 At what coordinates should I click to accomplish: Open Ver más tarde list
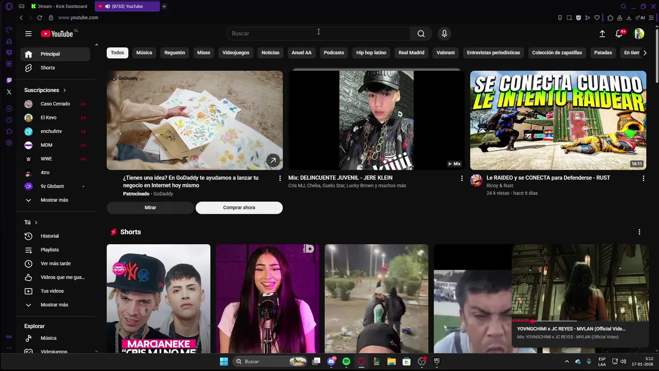pyautogui.click(x=56, y=263)
